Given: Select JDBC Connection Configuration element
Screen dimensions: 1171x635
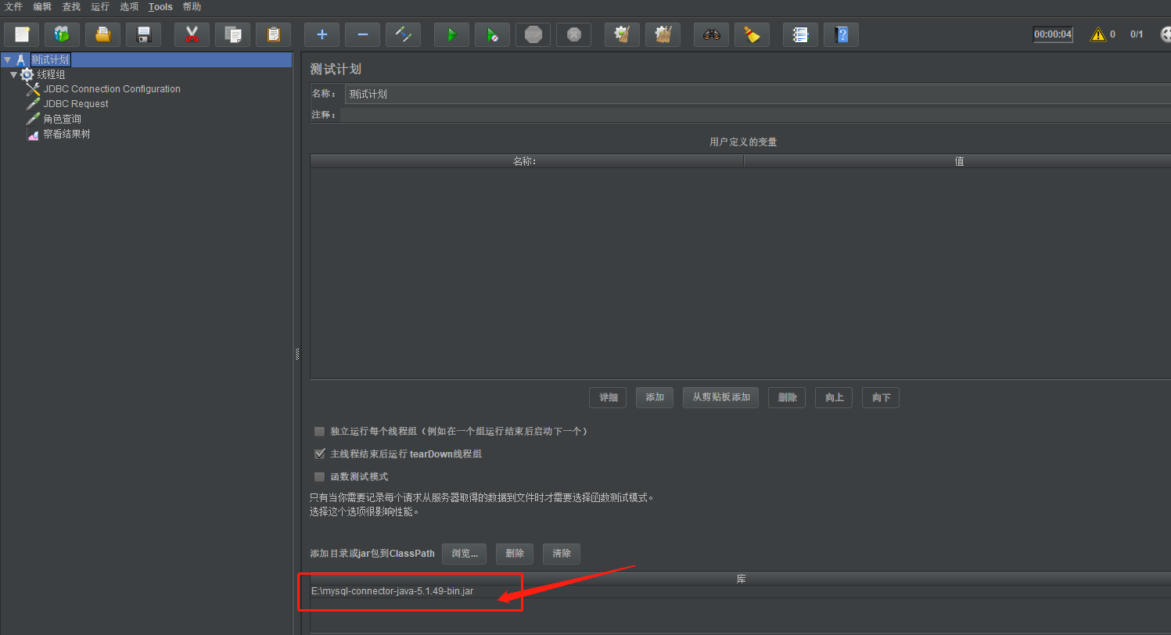Looking at the screenshot, I should coord(112,89).
